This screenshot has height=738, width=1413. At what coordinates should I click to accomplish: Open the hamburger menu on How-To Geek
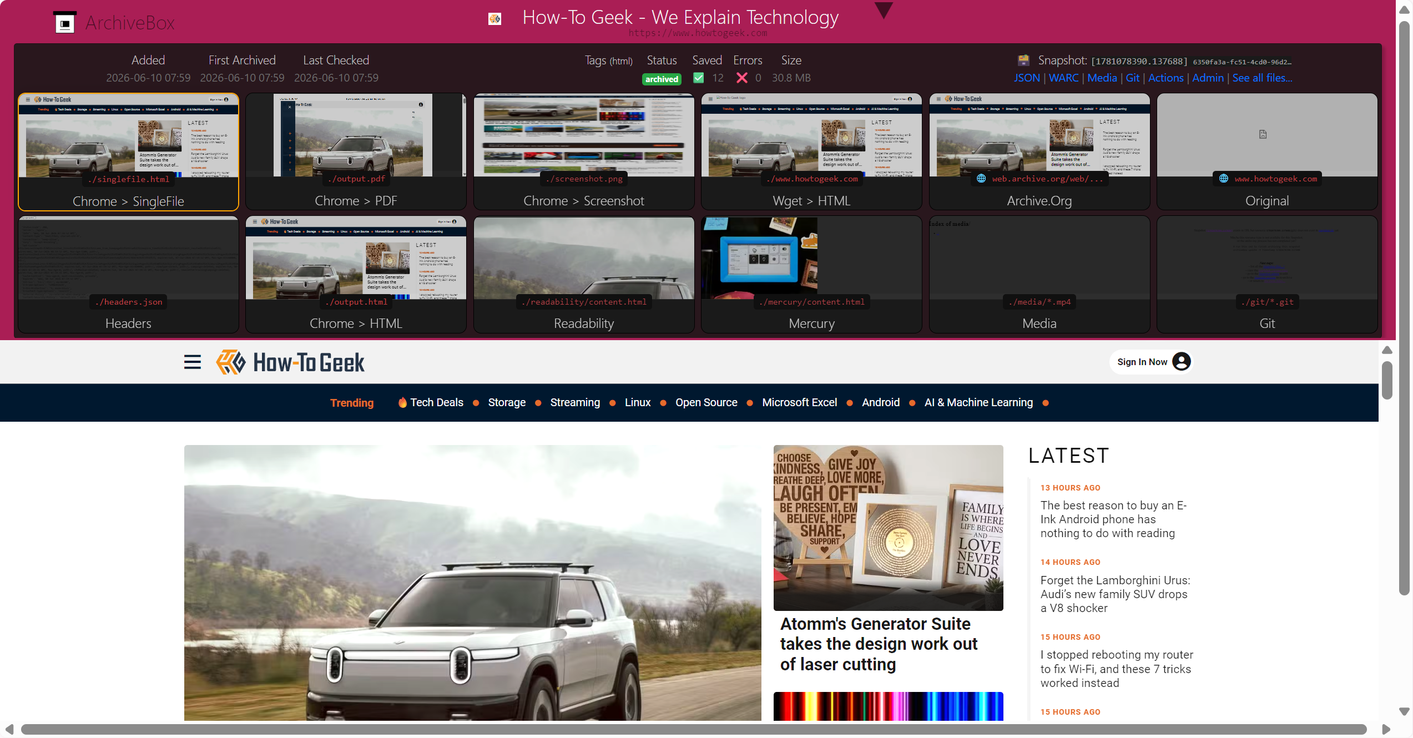pyautogui.click(x=193, y=362)
